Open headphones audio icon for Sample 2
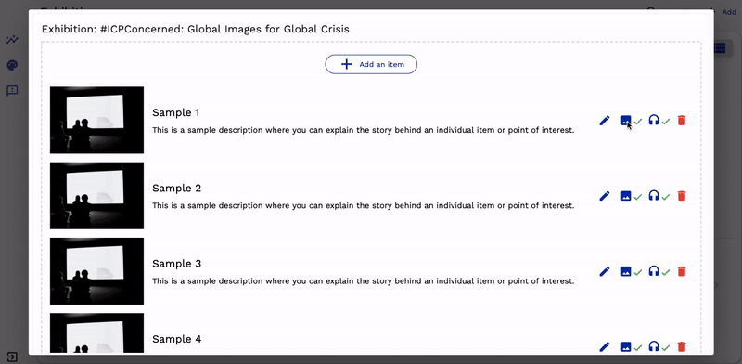742x364 pixels. click(654, 195)
